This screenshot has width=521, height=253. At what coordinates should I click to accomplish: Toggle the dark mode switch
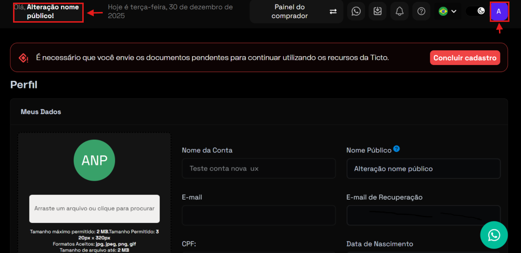coord(476,11)
